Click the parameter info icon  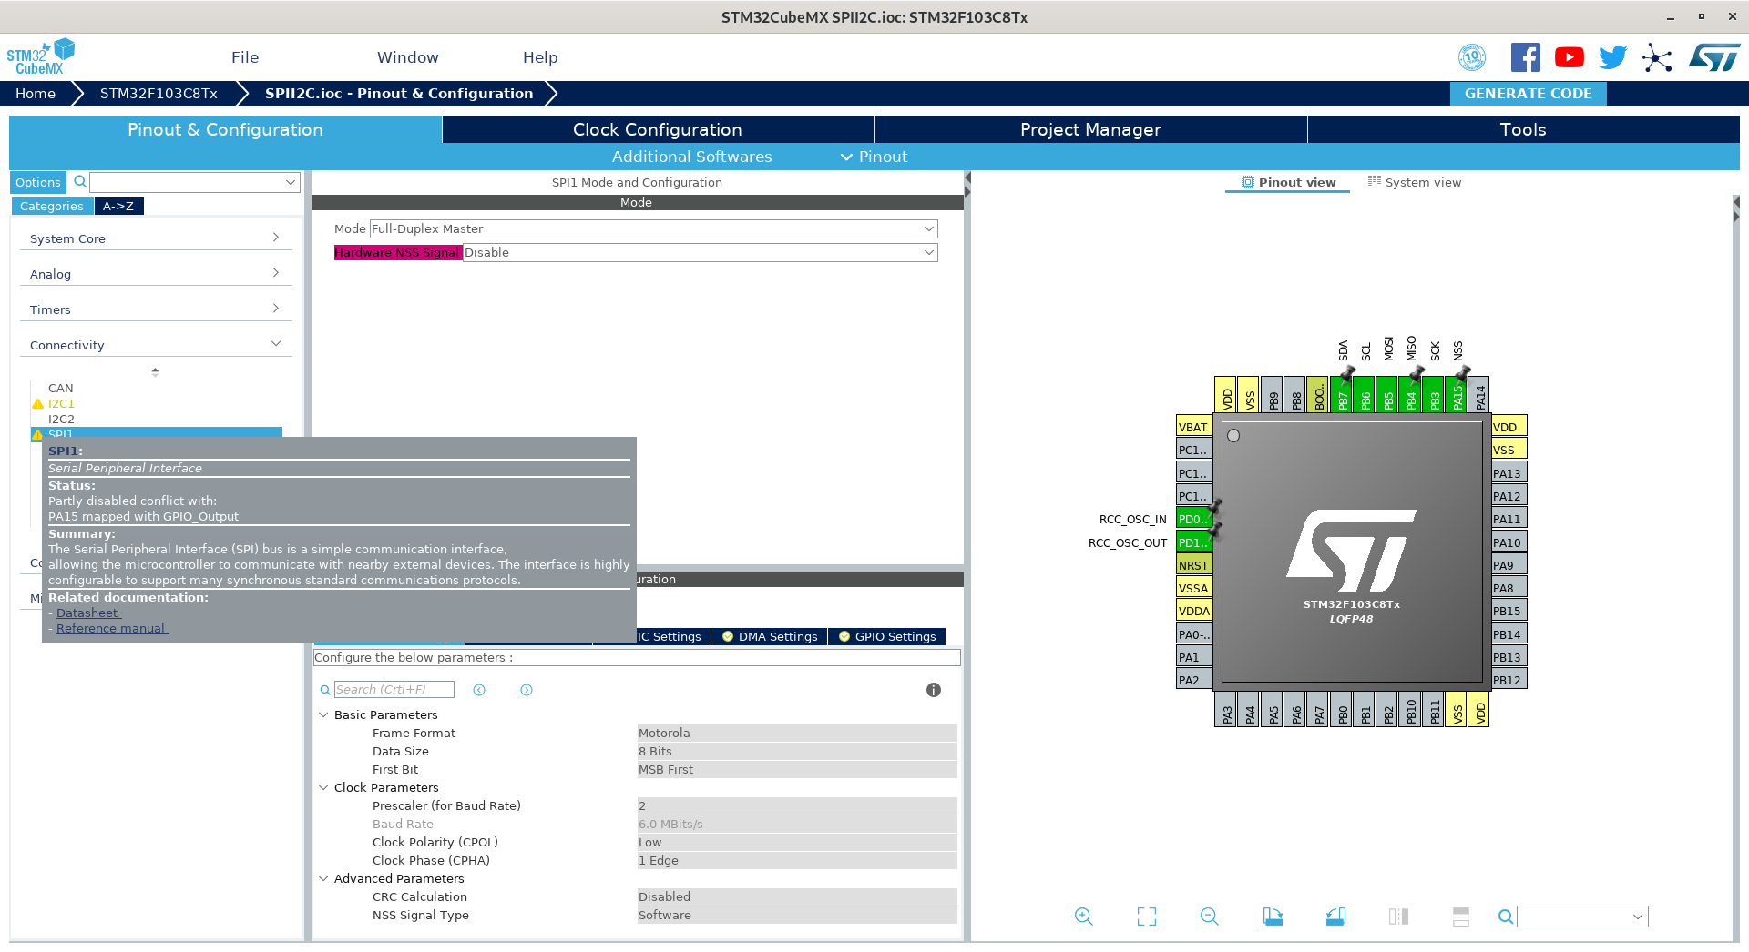coord(934,690)
